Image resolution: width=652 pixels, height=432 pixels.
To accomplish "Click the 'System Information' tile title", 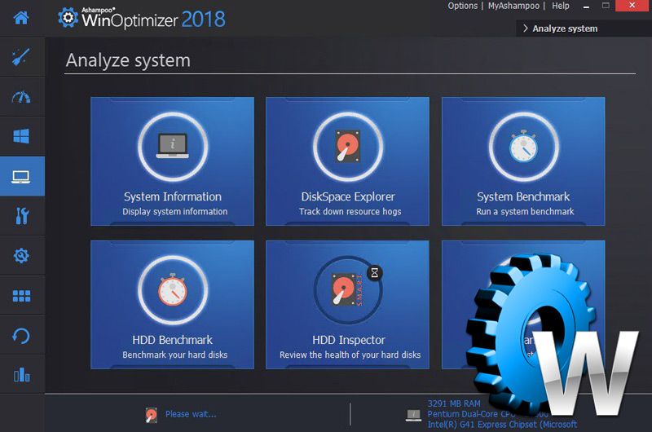I will [x=173, y=196].
